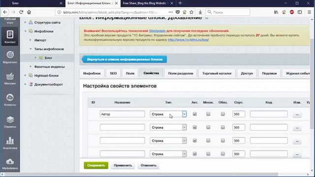315x177 pixels.
Task: Toggle Акт. checkbox in third property row
Action: pyautogui.click(x=195, y=141)
